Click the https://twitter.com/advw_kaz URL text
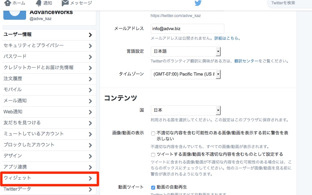 pos(176,15)
